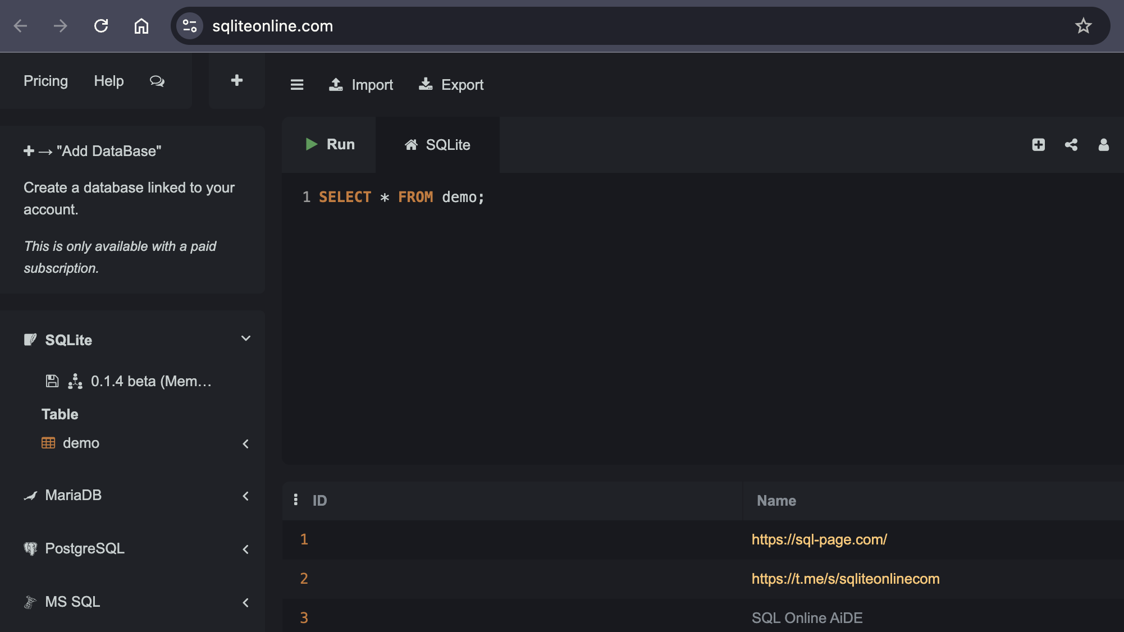
Task: Click the MariaDB database label
Action: (x=74, y=495)
